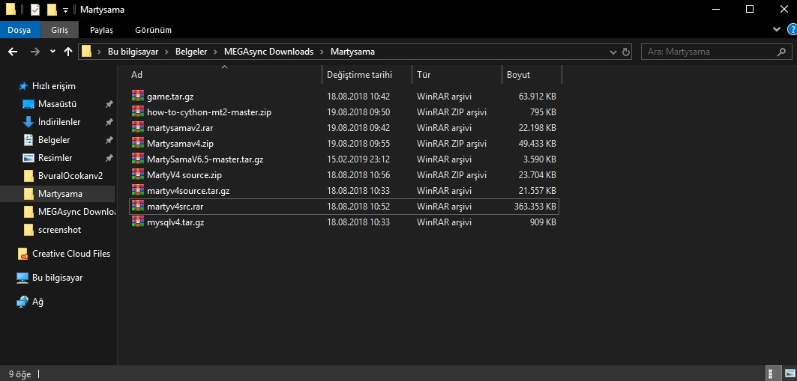Select Martysama folder in the sidebar
This screenshot has height=381, width=797.
60,194
